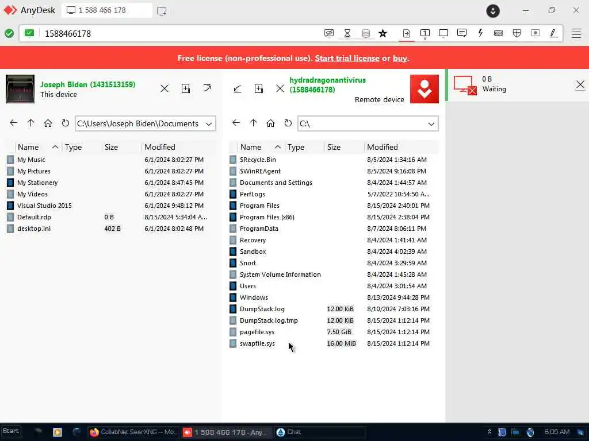589x441 pixels.
Task: Open the whiteboard pen icon
Action: [554, 33]
